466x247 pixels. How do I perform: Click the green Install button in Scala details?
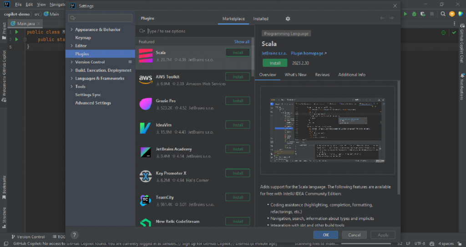pyautogui.click(x=275, y=63)
